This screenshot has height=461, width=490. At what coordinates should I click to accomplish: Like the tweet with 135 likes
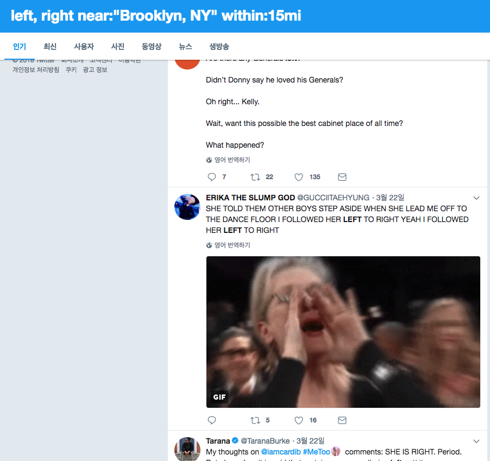click(298, 177)
